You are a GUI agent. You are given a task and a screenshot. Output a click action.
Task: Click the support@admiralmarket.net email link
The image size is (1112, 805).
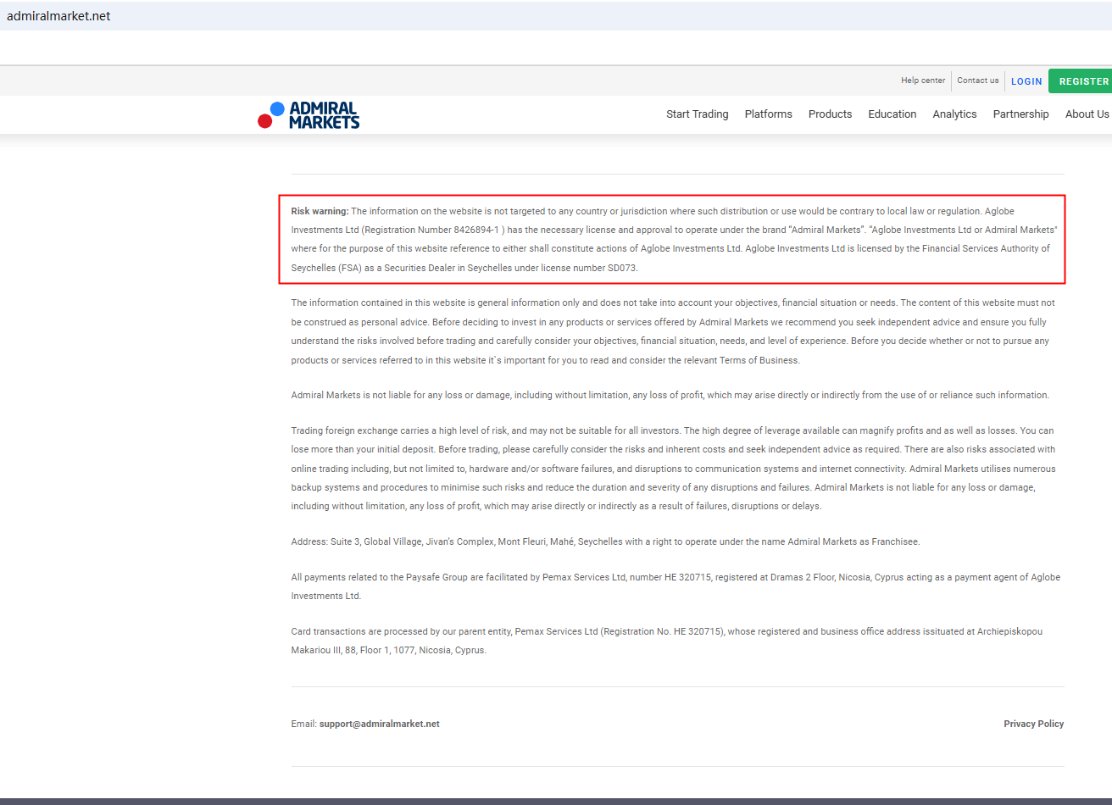(x=380, y=724)
